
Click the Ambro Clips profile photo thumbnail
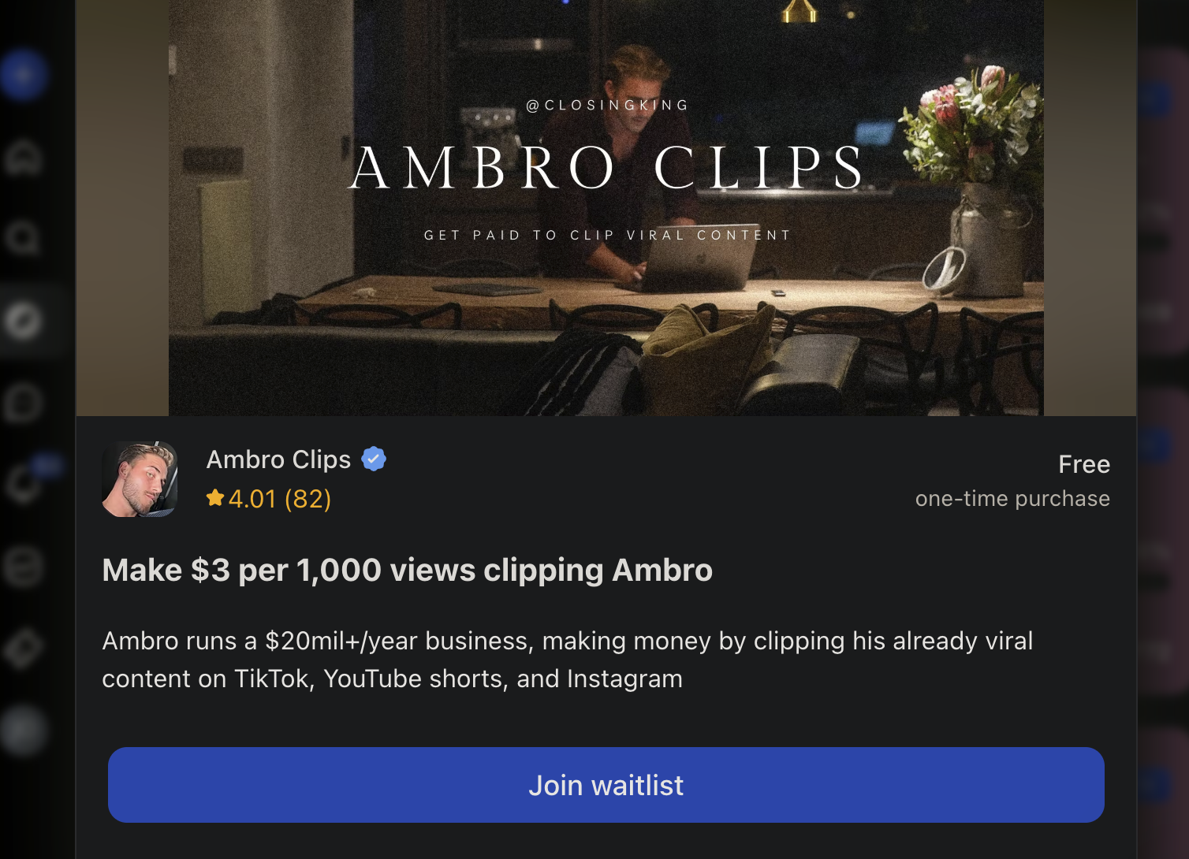click(140, 479)
